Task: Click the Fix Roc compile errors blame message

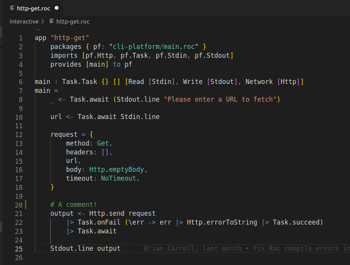Action: click(305, 248)
